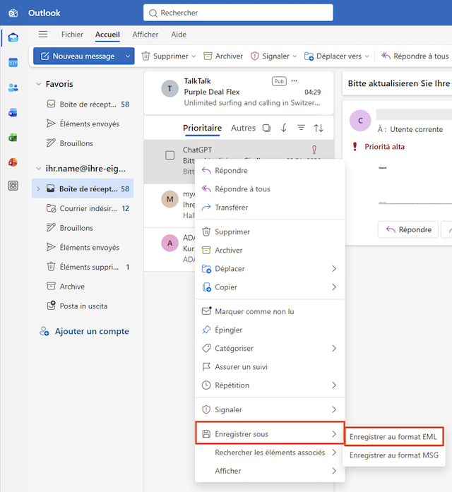This screenshot has width=452, height=492.
Task: Choose Épingler in the context menu
Action: [x=270, y=330]
